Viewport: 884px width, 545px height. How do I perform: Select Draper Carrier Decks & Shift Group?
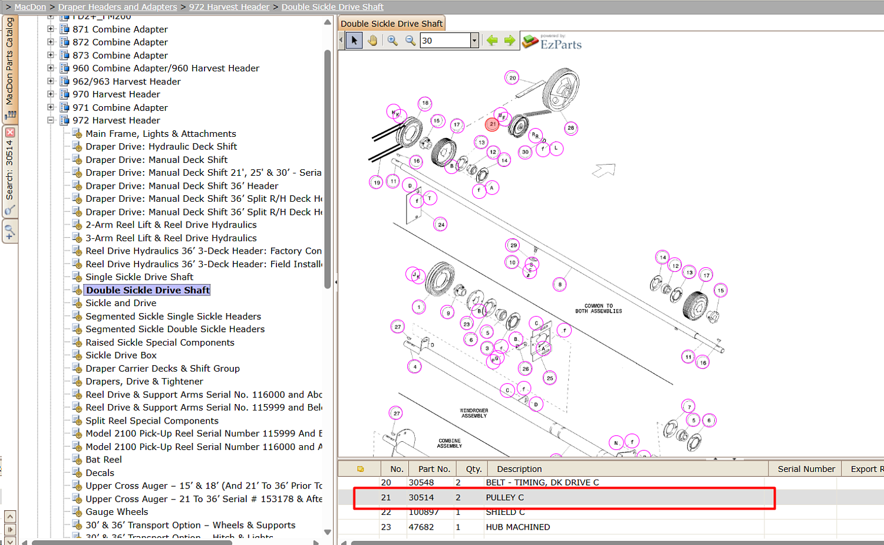pyautogui.click(x=163, y=369)
